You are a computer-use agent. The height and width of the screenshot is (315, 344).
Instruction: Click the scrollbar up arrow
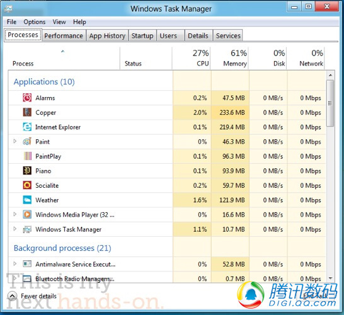[330, 75]
